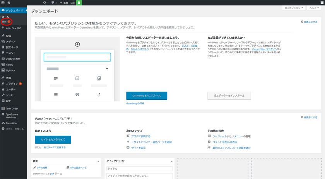Click the plus 新規 item in admin bar
This screenshot has width=325, height=179.
tap(64, 3)
